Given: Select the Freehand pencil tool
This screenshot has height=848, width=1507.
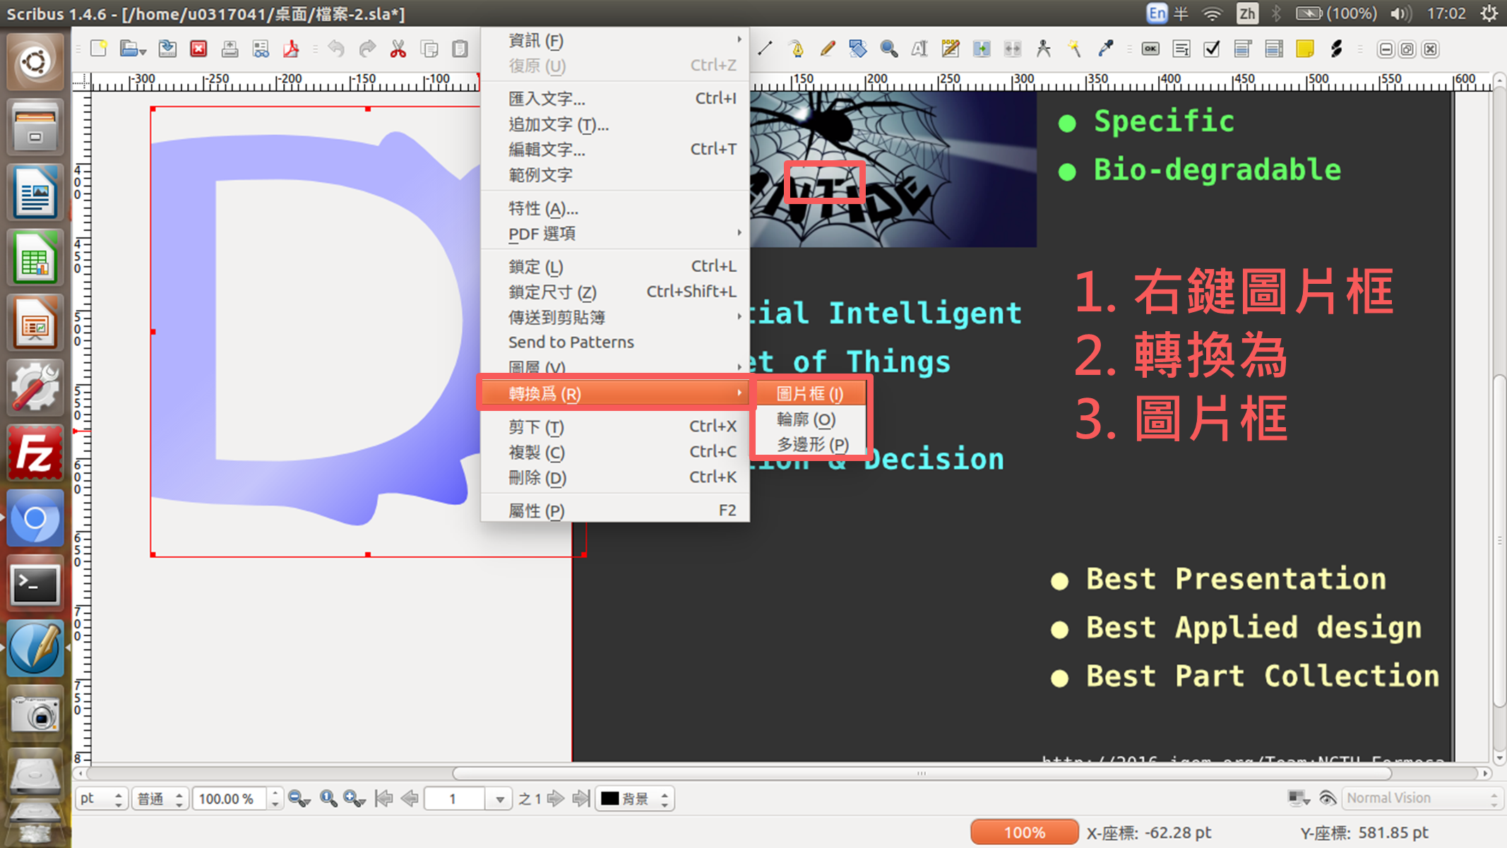Looking at the screenshot, I should click(x=827, y=49).
